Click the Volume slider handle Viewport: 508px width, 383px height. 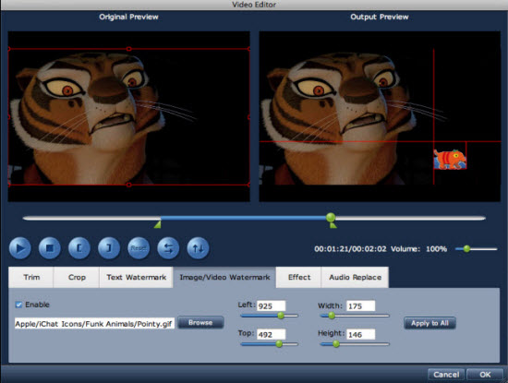click(466, 248)
